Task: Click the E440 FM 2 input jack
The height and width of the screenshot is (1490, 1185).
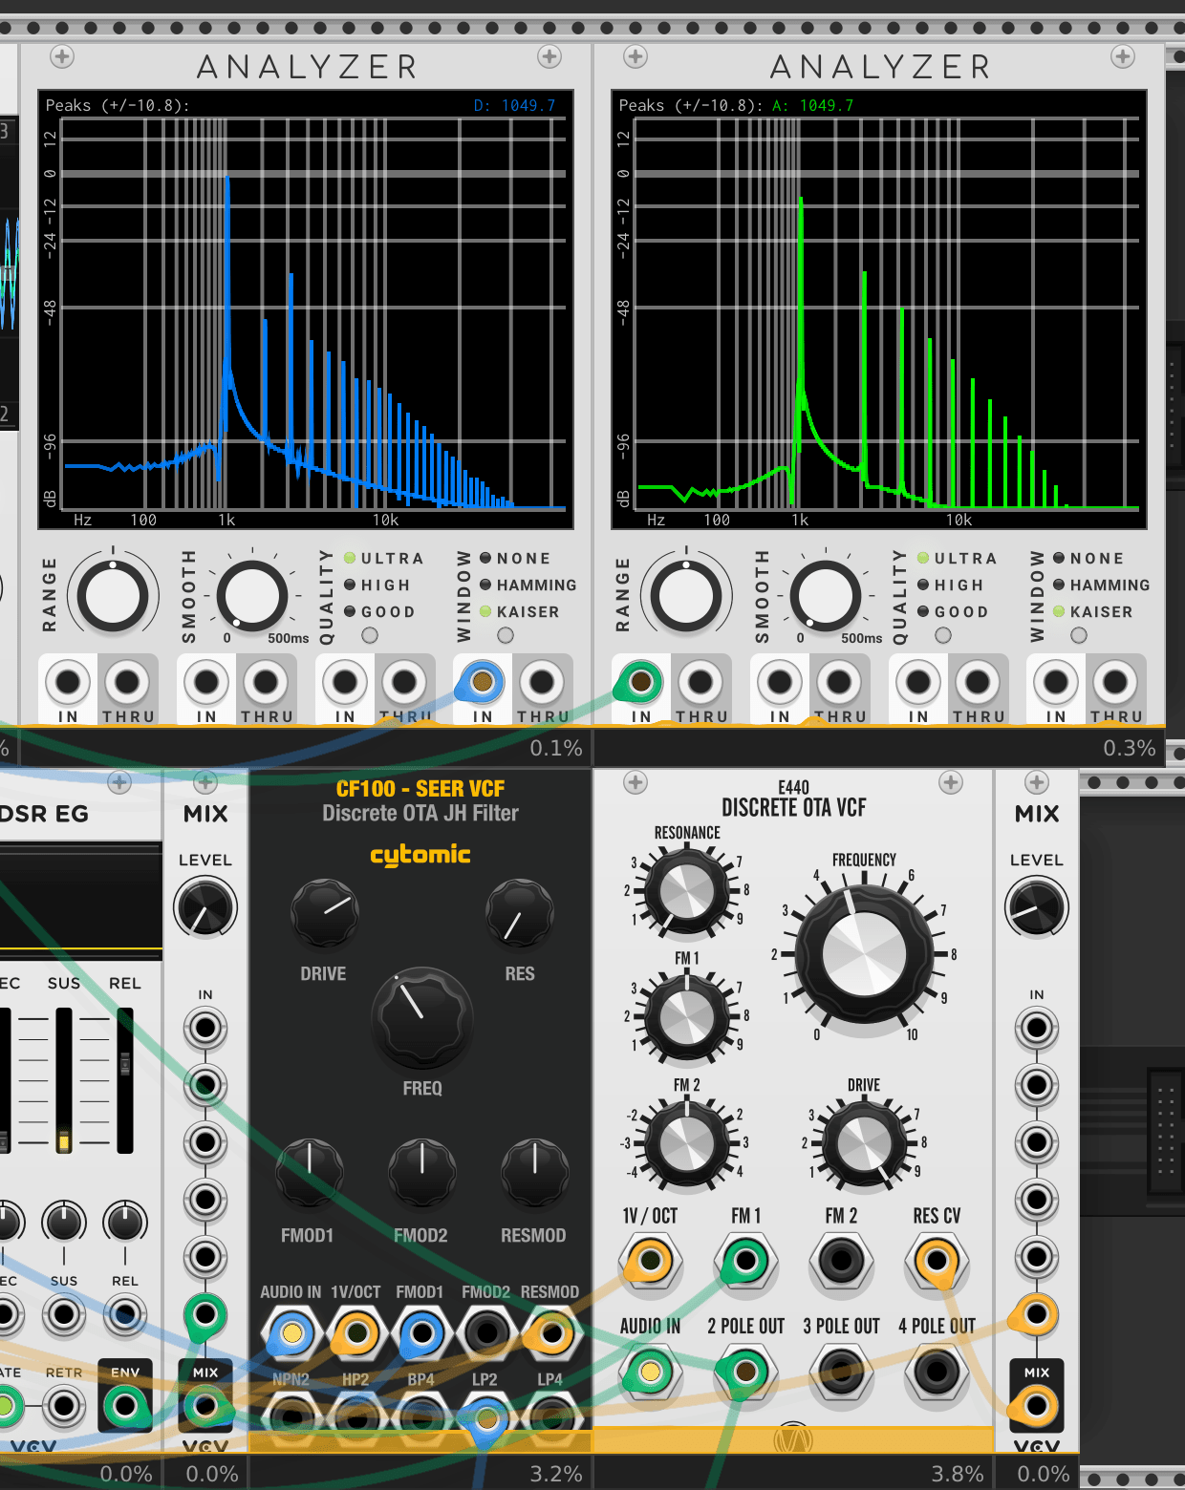Action: [841, 1261]
